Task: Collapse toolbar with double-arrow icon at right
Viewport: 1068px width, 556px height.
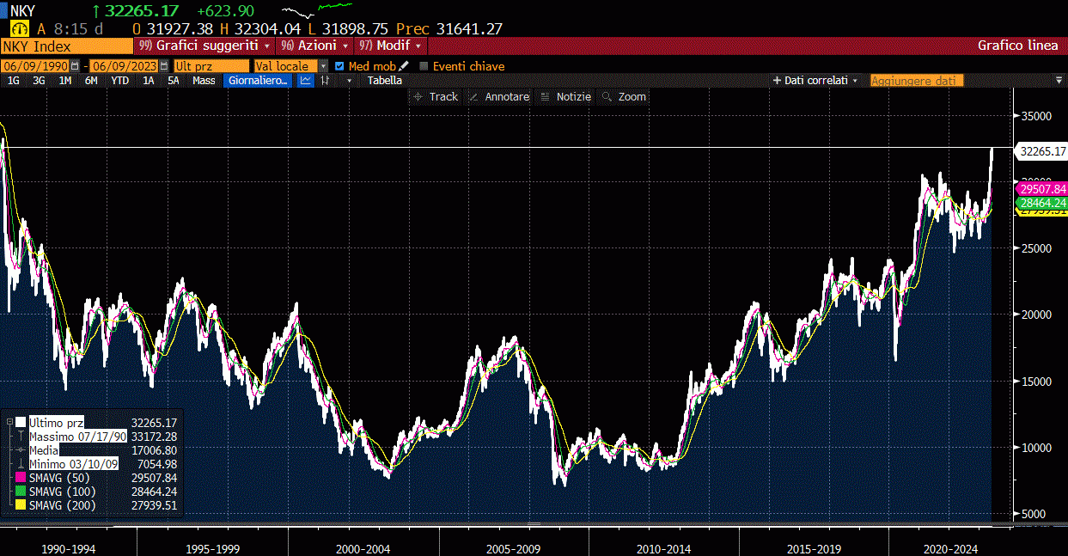Action: point(1058,81)
